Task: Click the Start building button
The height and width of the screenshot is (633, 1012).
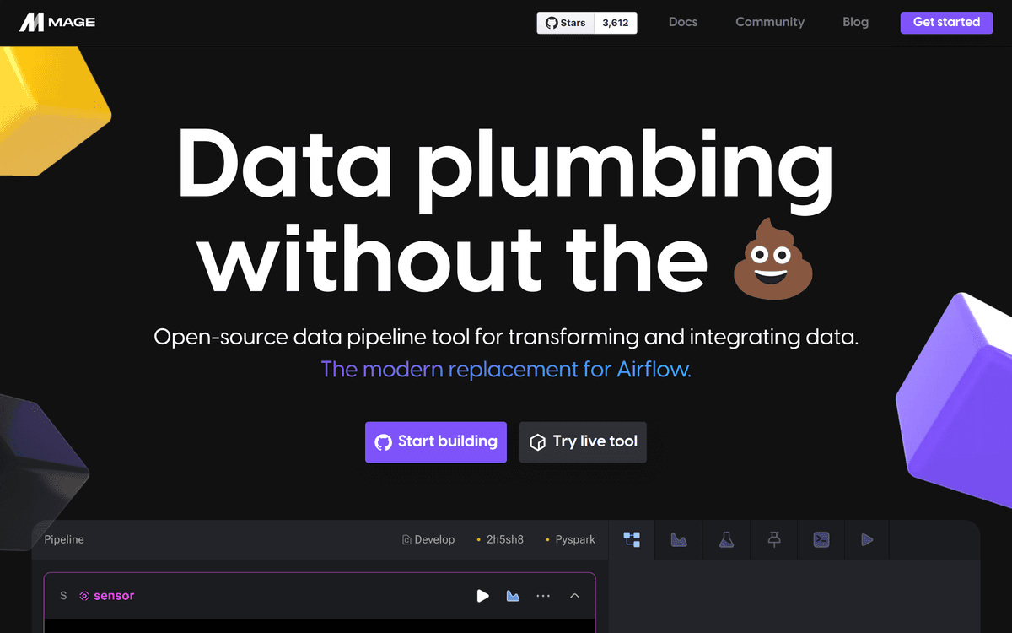Action: pos(436,441)
